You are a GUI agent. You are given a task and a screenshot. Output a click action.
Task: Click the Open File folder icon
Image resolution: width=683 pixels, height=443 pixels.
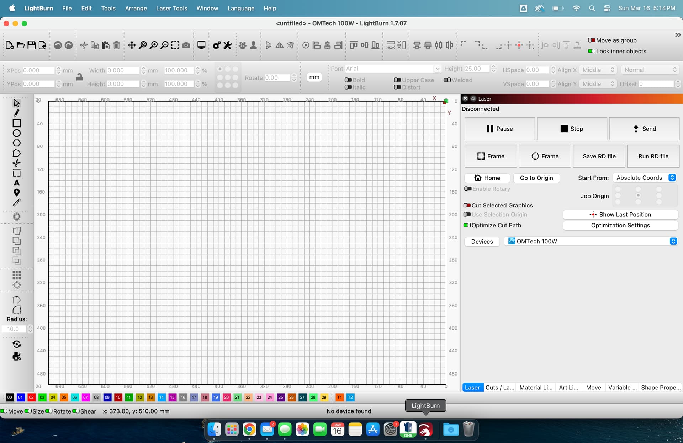coord(21,45)
